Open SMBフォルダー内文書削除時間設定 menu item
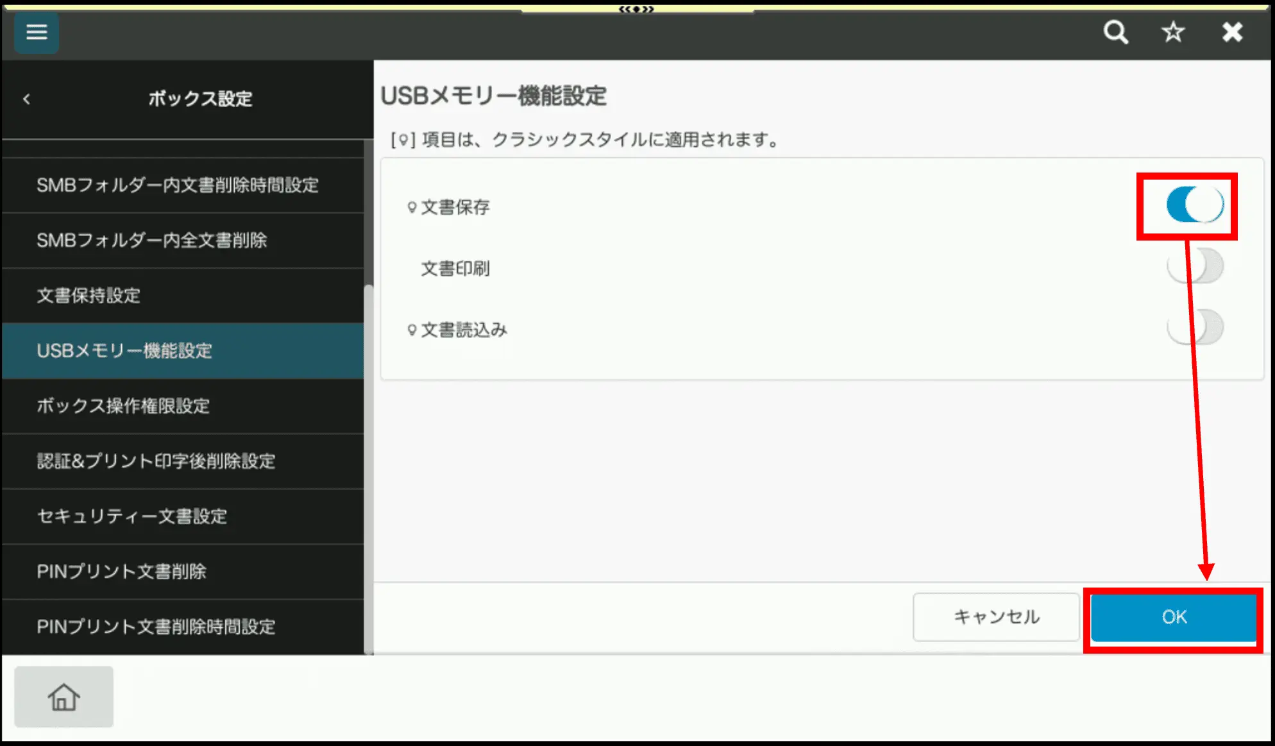 tap(178, 185)
